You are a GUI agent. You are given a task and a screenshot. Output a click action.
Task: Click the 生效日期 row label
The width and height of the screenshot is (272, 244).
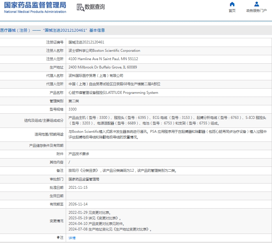click(x=57, y=196)
